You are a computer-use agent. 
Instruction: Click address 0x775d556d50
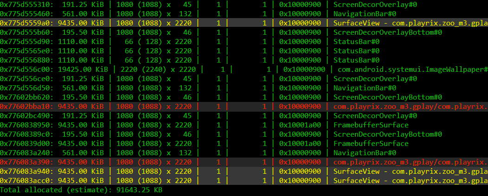[26, 89]
